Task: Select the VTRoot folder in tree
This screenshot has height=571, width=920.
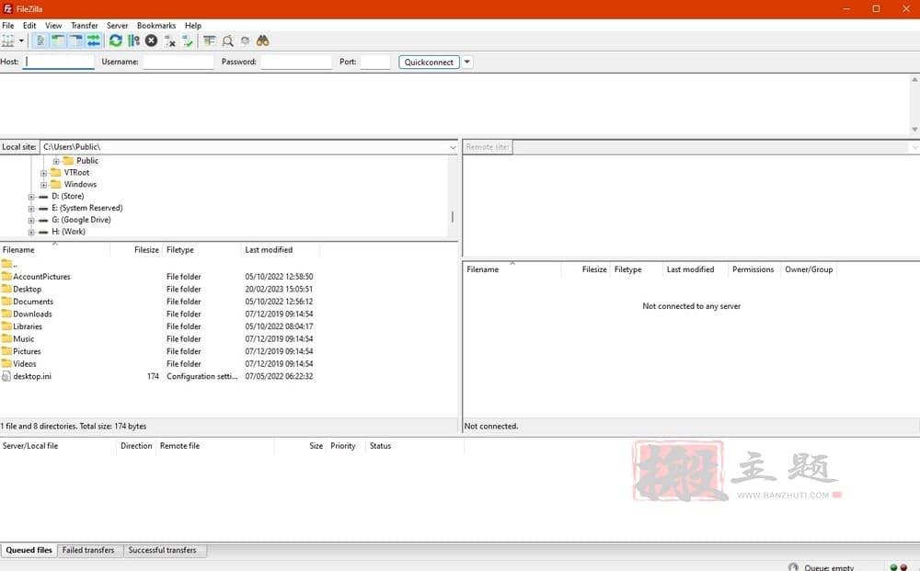Action: pos(76,172)
